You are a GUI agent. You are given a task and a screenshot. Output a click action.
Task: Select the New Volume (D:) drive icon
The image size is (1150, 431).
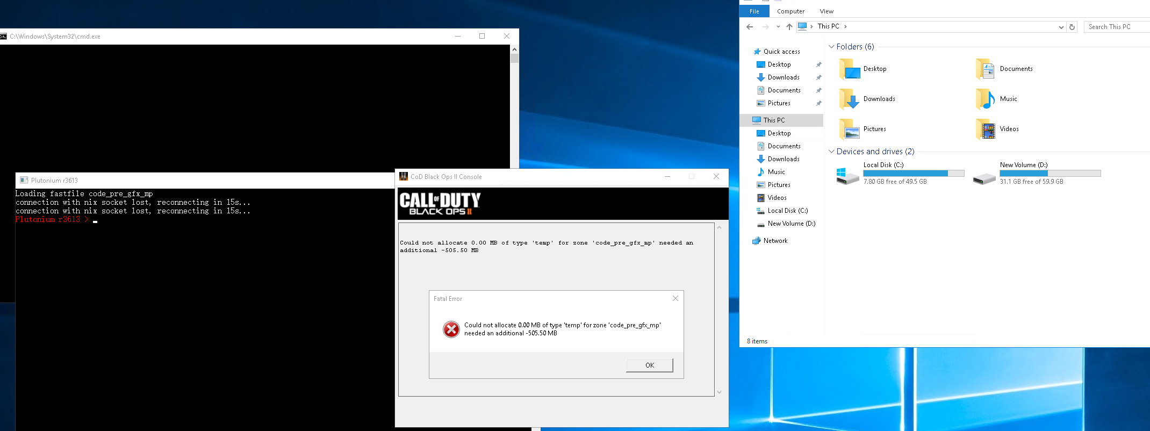(x=984, y=178)
